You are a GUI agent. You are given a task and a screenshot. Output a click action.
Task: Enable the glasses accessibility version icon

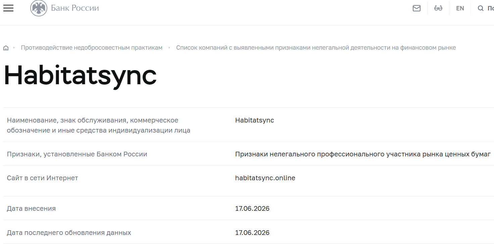pos(438,8)
